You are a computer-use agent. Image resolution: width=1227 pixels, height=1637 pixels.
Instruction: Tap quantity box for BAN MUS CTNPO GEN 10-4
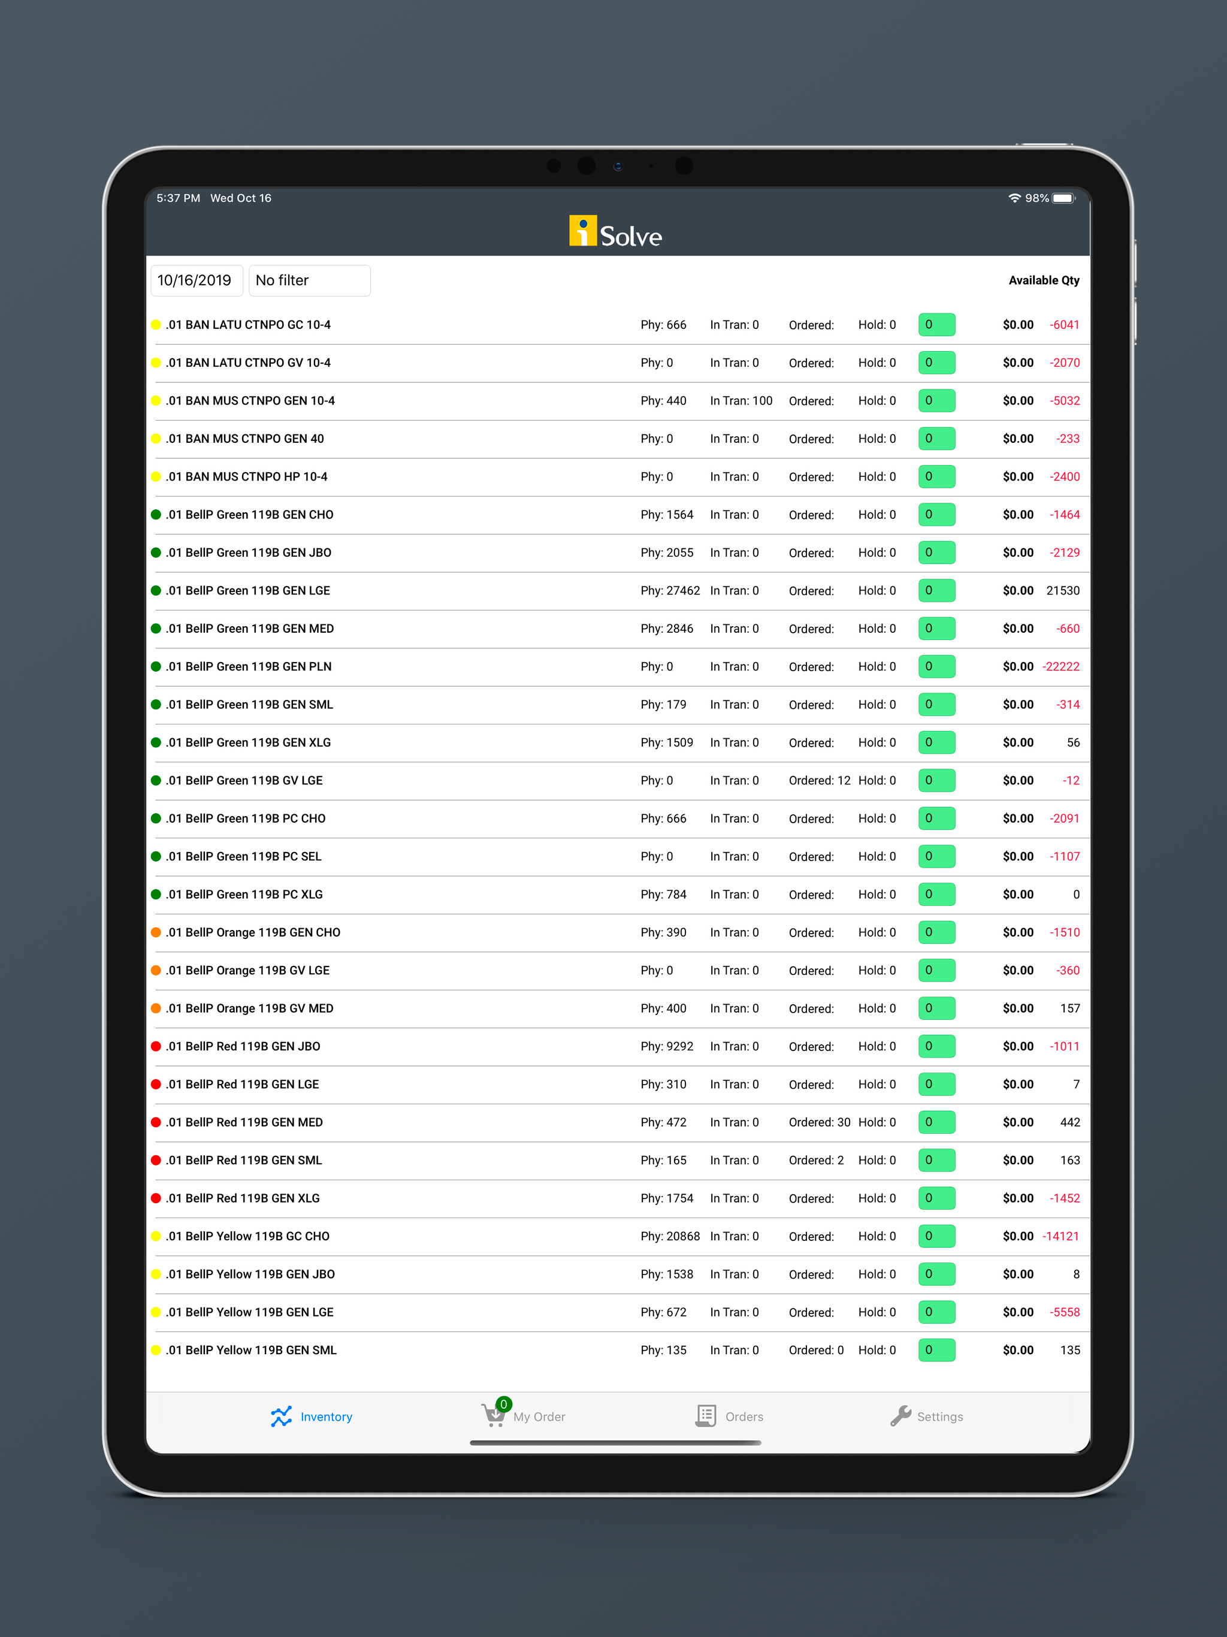[936, 400]
